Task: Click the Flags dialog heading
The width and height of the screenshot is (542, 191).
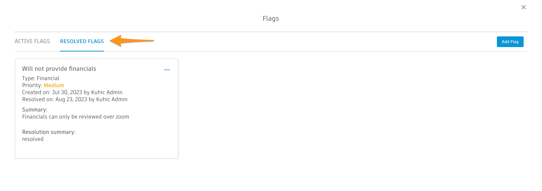Action: 271,19
